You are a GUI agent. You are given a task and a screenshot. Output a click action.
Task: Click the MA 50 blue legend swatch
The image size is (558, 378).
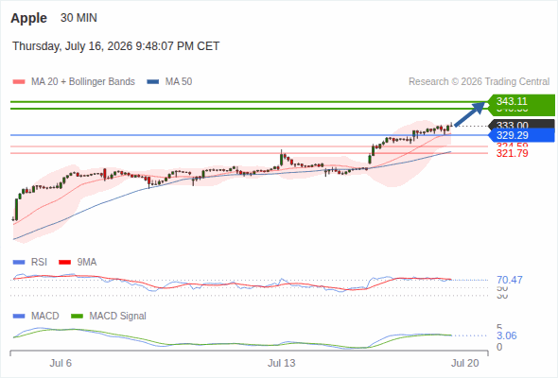pyautogui.click(x=153, y=82)
